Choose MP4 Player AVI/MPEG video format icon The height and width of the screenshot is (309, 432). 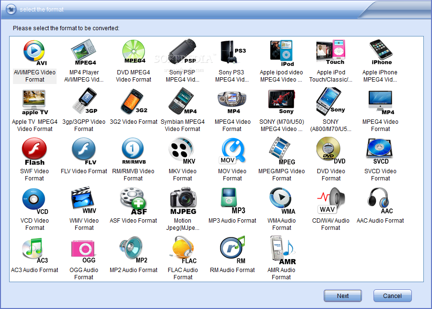point(84,52)
